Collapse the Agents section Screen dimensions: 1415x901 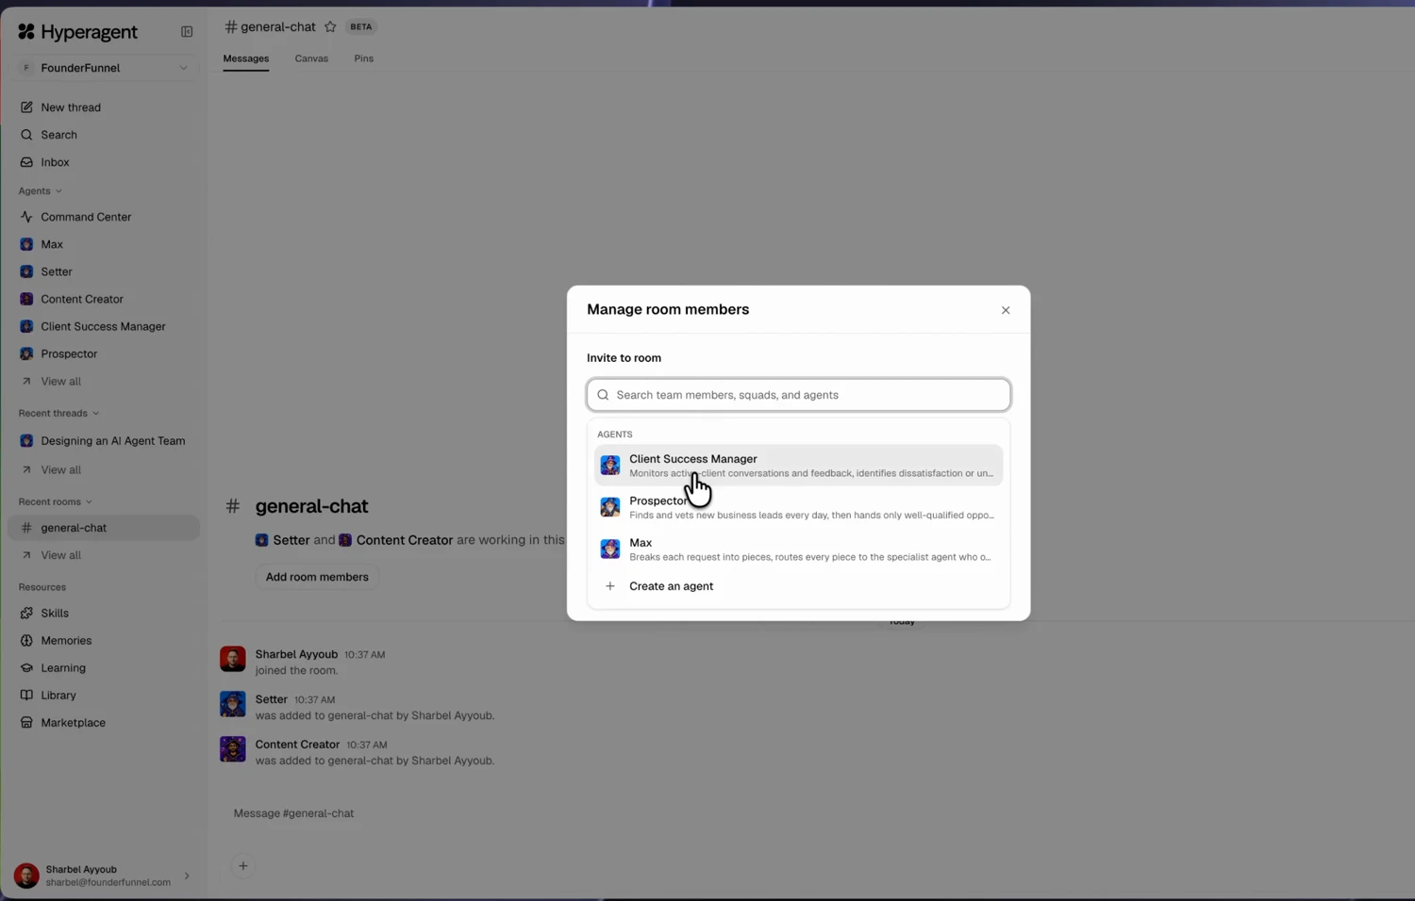click(x=41, y=191)
